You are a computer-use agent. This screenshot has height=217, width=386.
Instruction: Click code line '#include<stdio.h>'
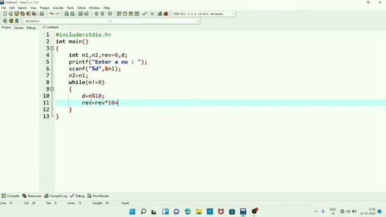pos(83,35)
